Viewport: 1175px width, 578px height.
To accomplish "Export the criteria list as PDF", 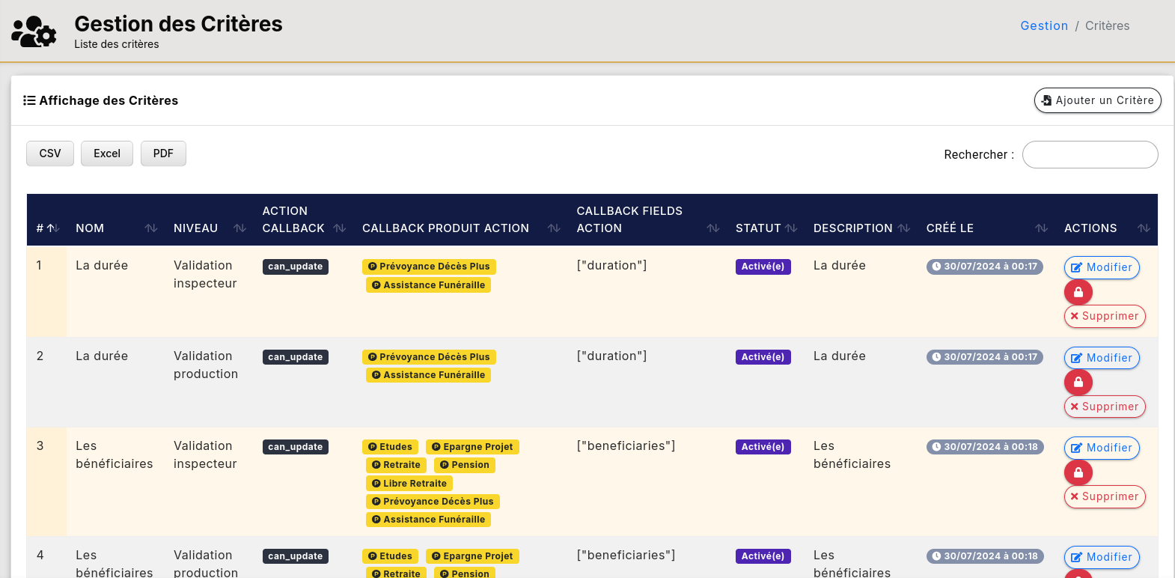I will point(163,153).
